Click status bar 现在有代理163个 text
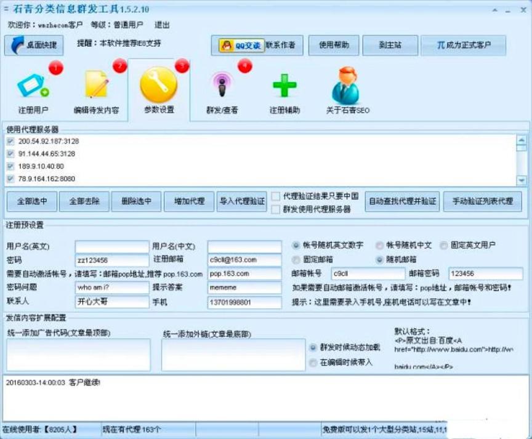Viewport: 532px width, 439px height. click(x=132, y=430)
